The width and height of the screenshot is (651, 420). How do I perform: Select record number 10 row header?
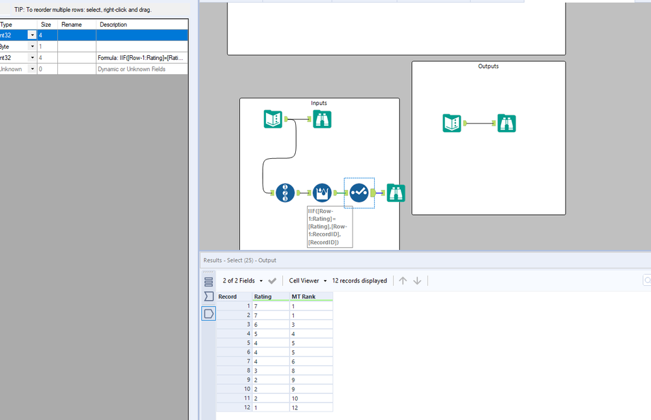(234, 389)
